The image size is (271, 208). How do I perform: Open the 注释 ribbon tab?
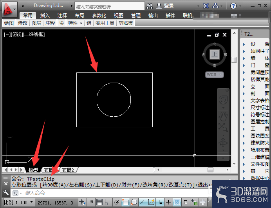(x=62, y=16)
